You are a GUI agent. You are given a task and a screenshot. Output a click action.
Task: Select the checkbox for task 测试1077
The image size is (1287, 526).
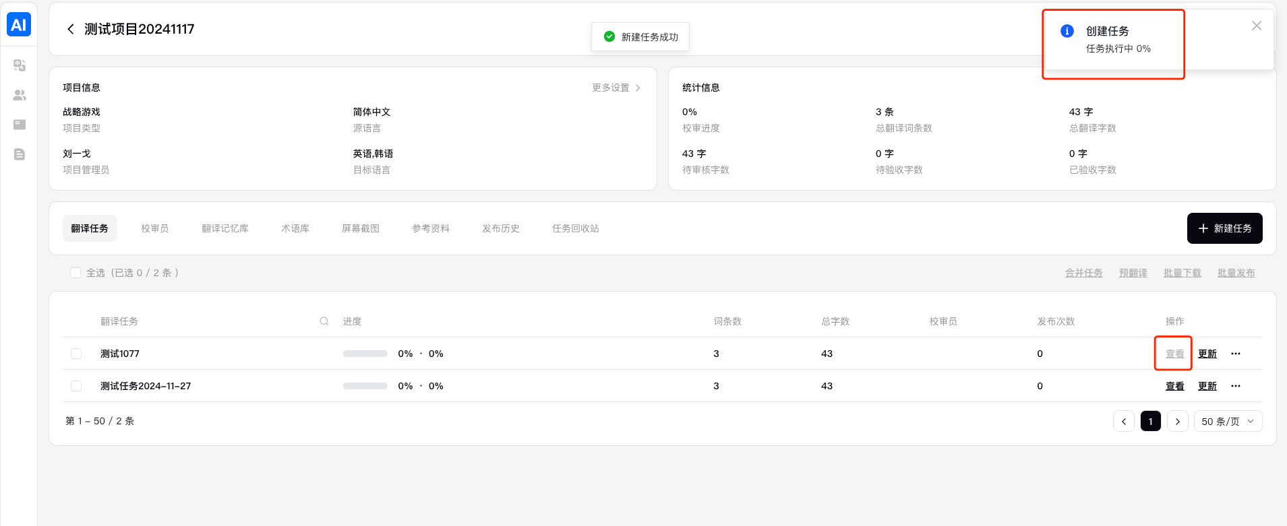(76, 354)
